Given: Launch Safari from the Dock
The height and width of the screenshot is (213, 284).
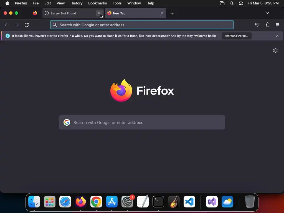Looking at the screenshot, I should 65,202.
